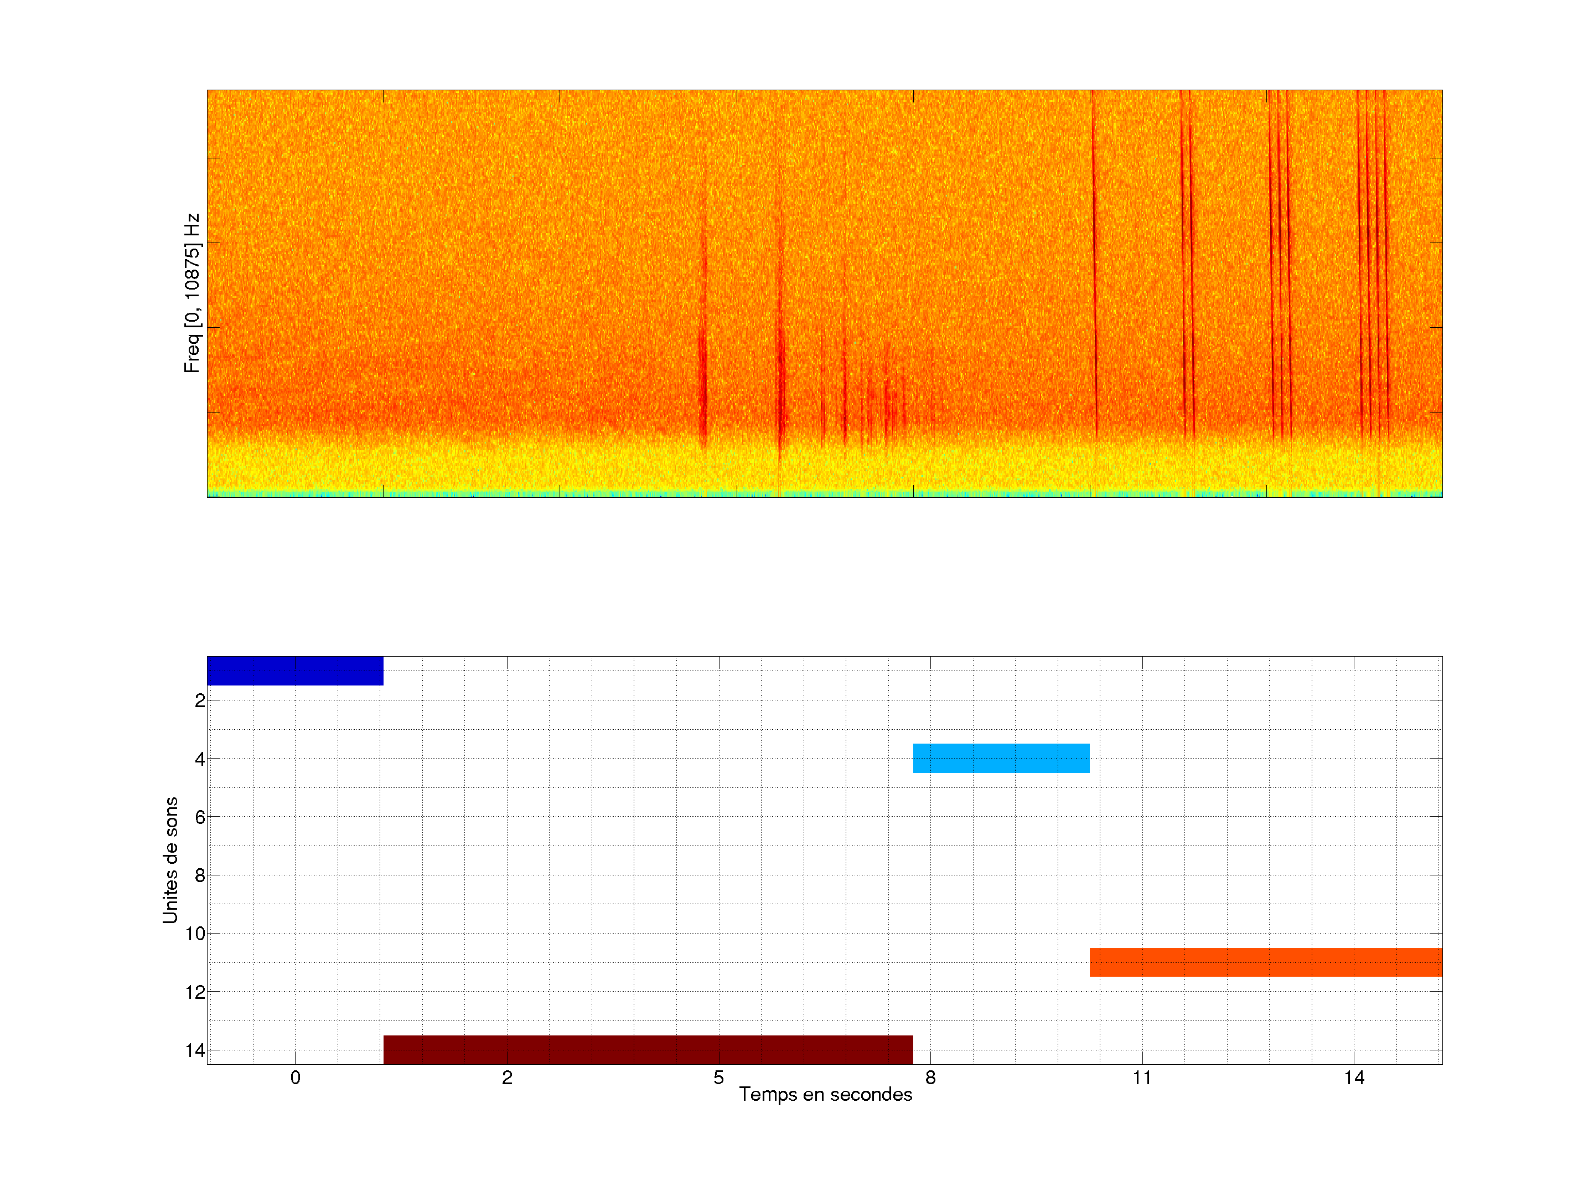The image size is (1594, 1196).
Task: Click the dark blue bar at unit 1
Action: coord(295,671)
